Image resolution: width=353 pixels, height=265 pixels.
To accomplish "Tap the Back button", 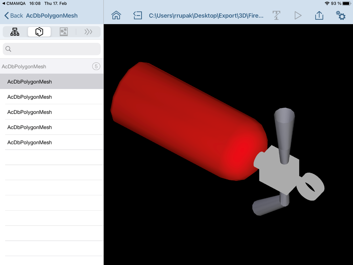I will point(14,16).
